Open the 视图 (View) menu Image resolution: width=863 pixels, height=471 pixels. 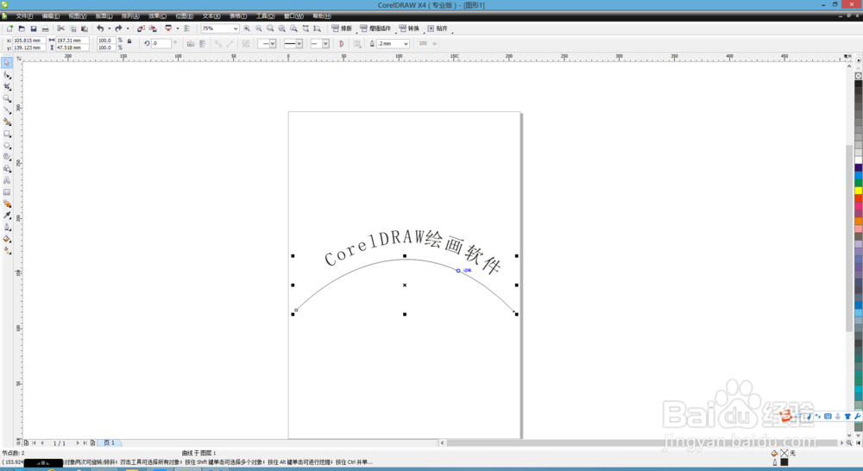coord(77,16)
